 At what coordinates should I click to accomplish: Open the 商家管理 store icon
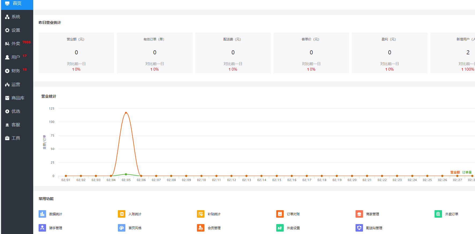click(359, 214)
